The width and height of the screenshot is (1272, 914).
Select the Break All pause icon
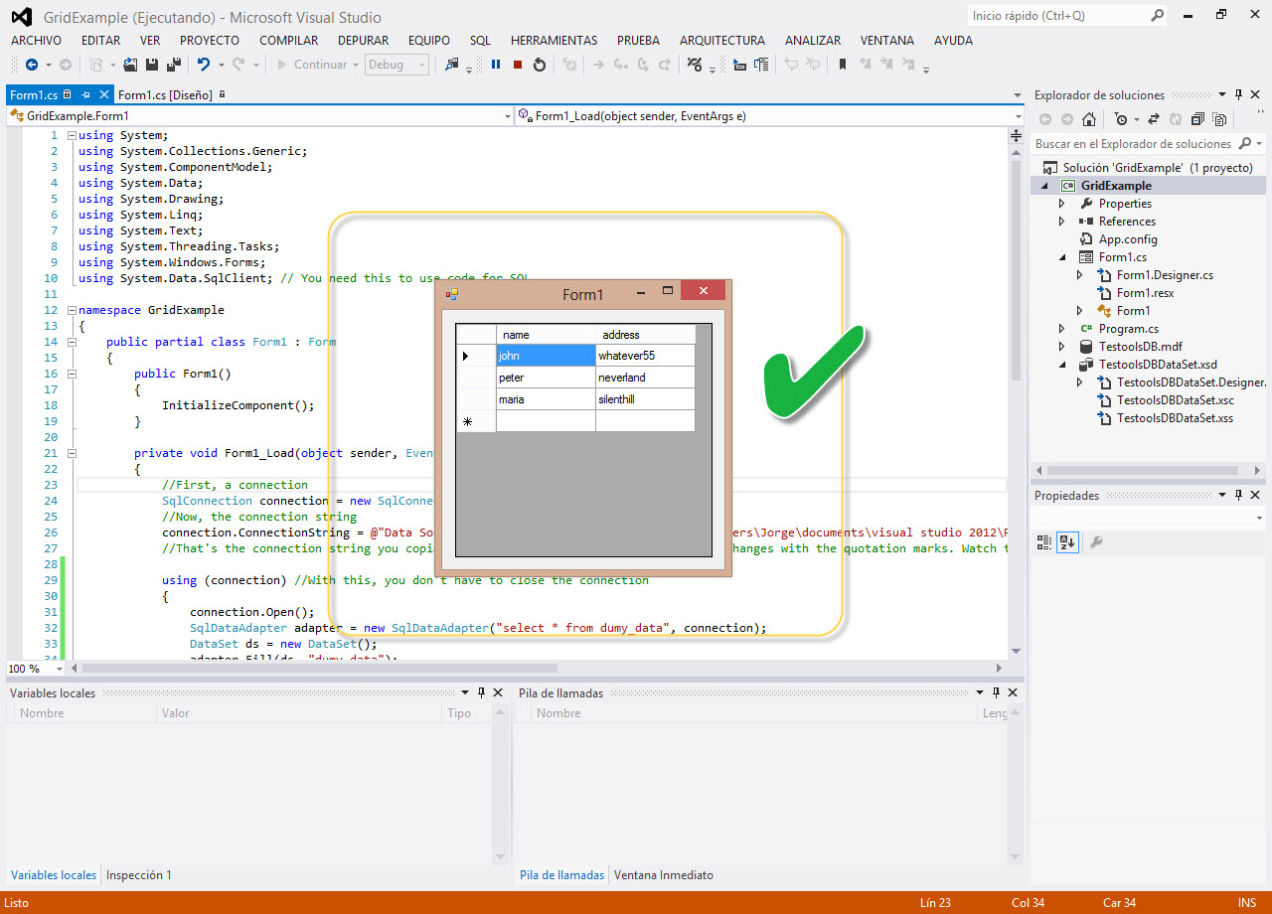pyautogui.click(x=495, y=65)
